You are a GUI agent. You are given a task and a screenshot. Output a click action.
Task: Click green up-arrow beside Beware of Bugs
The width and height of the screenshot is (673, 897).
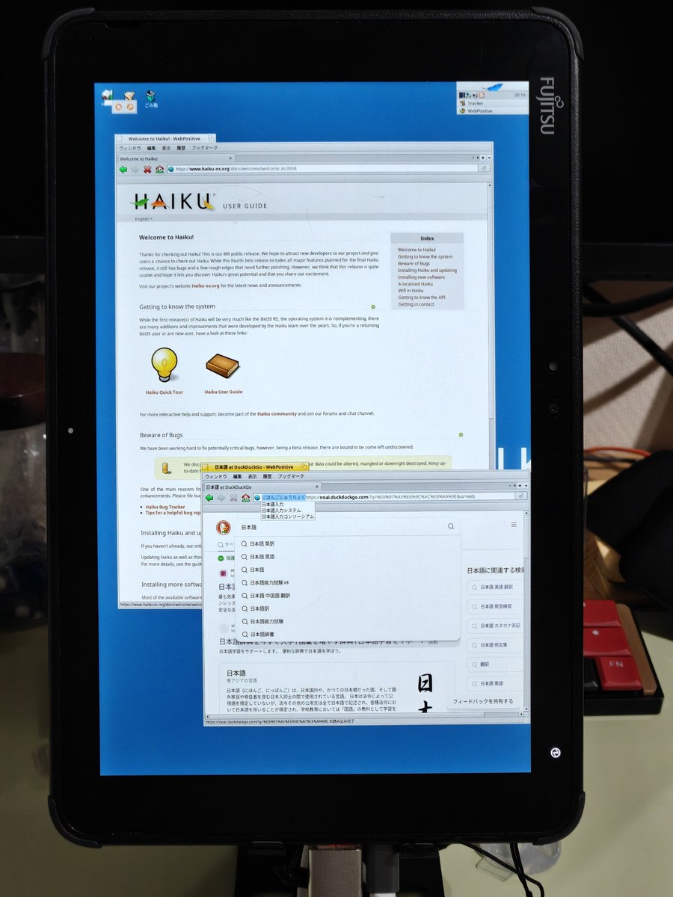461,434
